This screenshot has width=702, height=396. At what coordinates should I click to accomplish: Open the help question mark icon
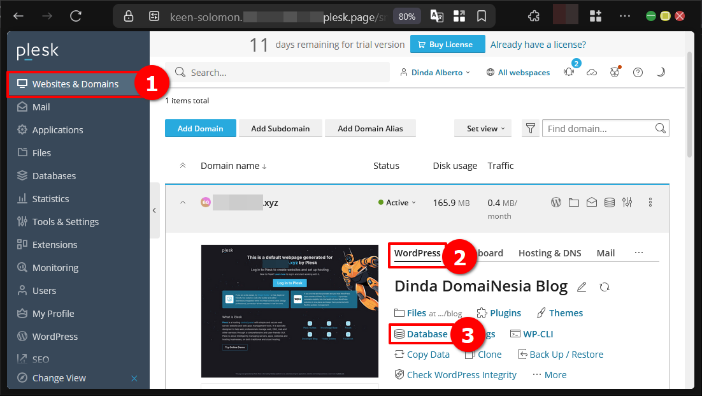click(x=638, y=73)
